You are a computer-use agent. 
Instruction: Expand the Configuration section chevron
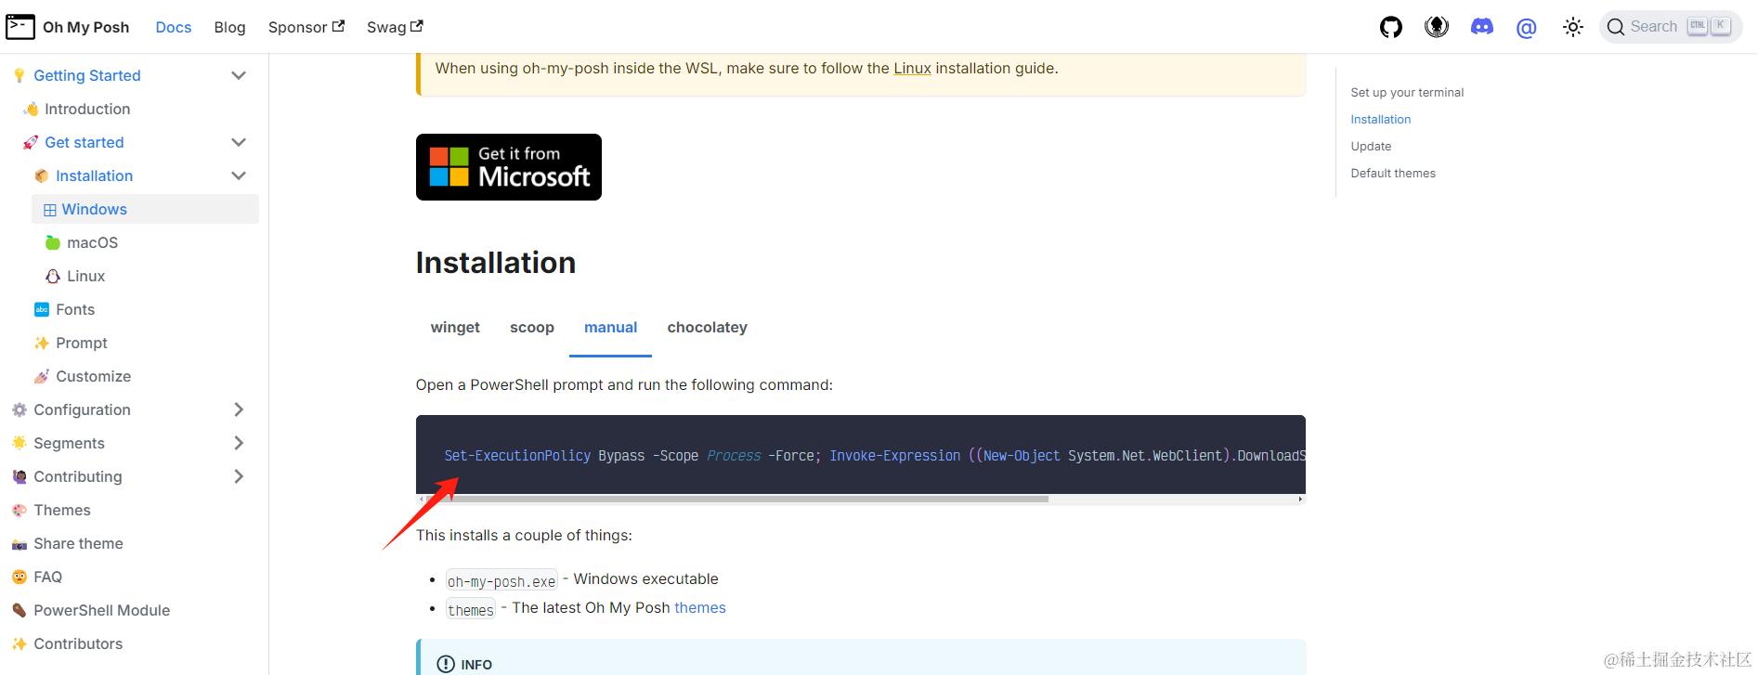(239, 409)
